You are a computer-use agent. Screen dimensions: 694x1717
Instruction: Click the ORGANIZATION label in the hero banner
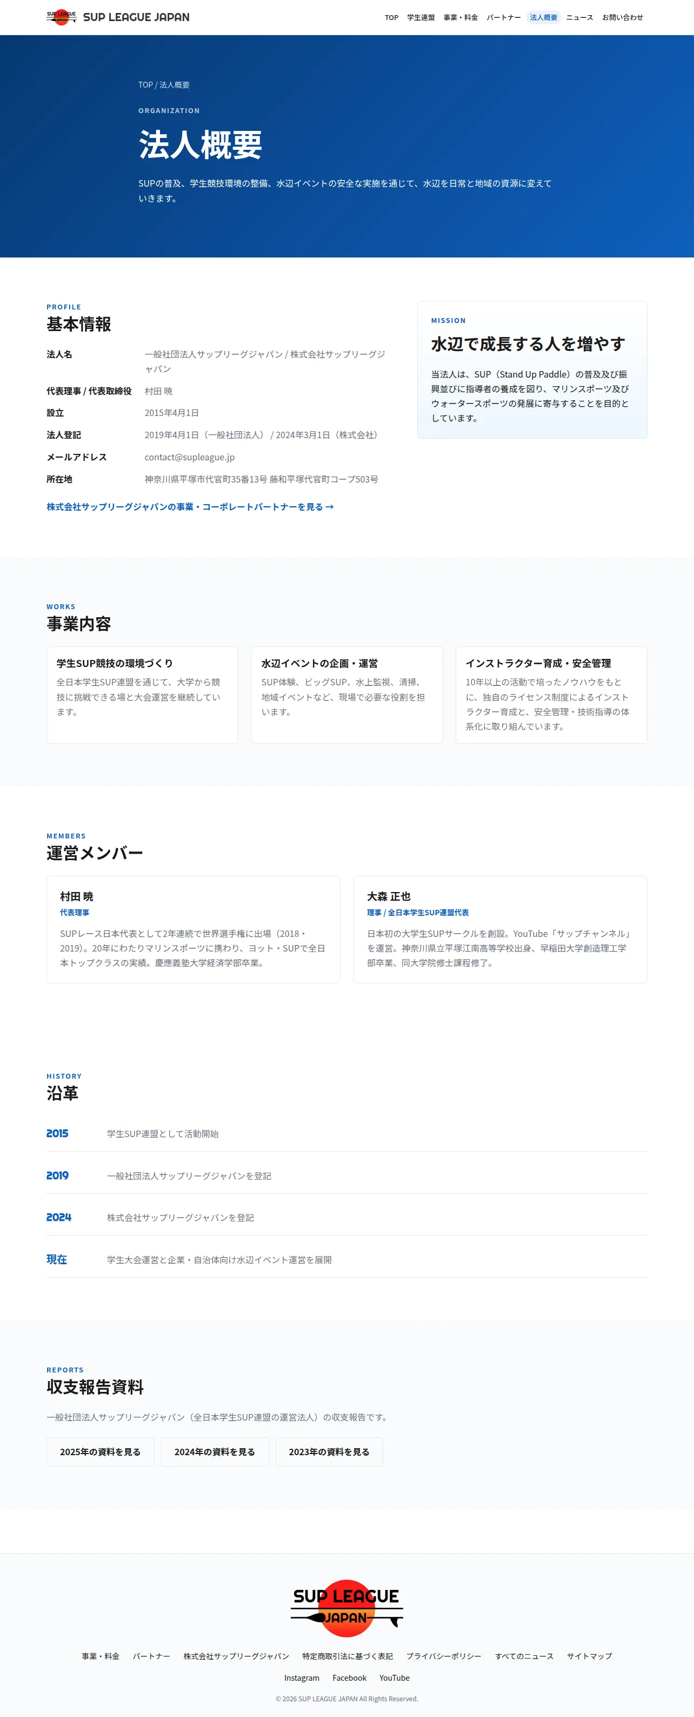(169, 111)
